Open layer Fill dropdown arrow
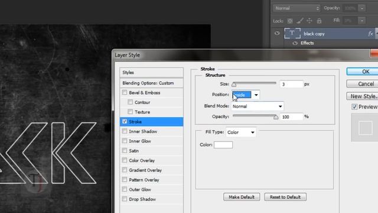This screenshot has height=213, width=378. [362, 21]
